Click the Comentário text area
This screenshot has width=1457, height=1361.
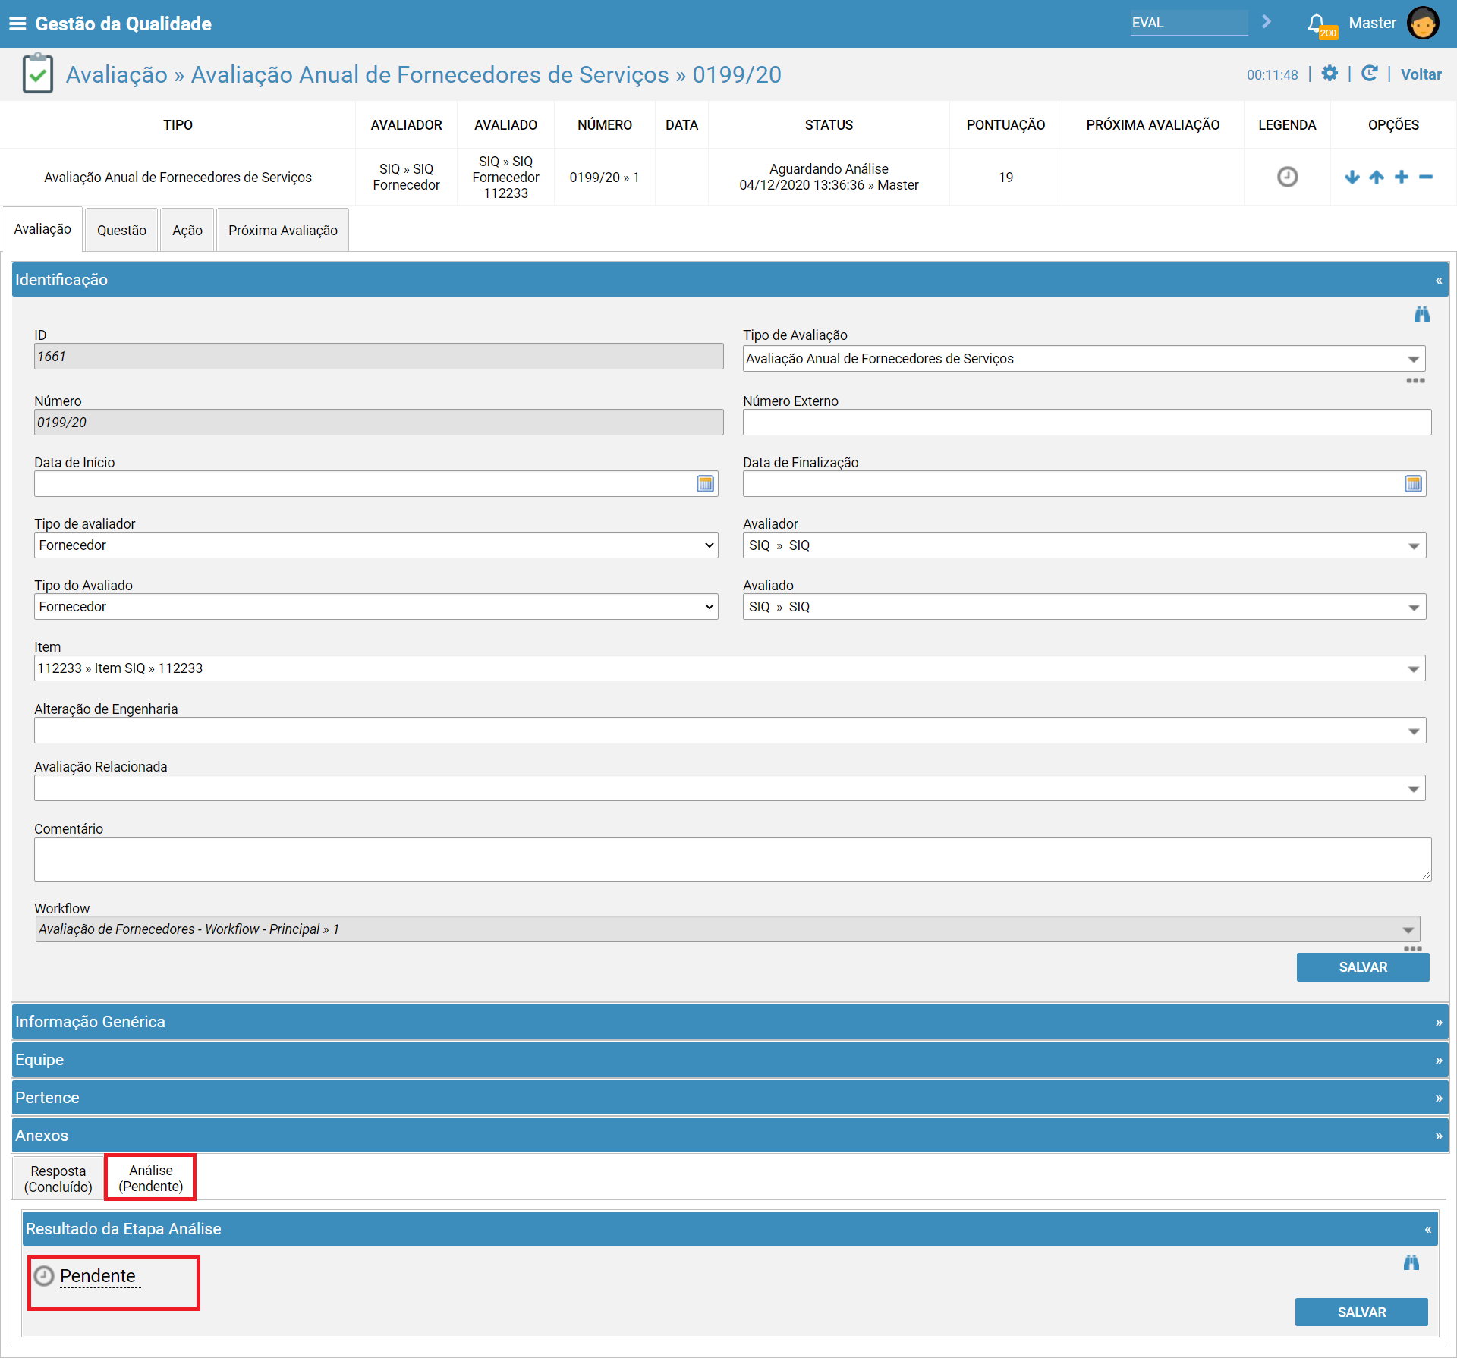[732, 860]
